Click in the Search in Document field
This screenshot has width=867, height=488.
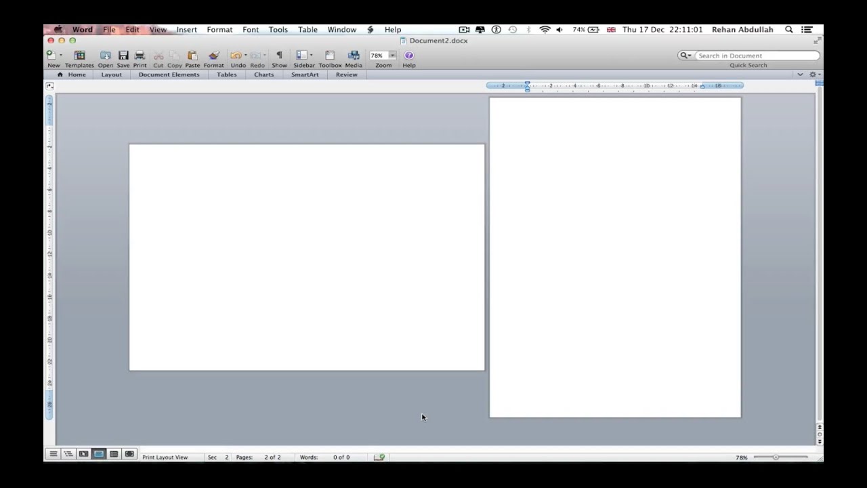tap(757, 56)
